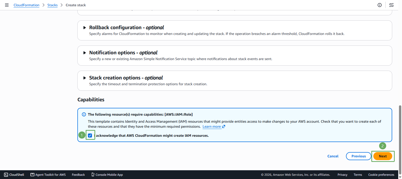
Task: Open Cookie preferences
Action: 381,175
